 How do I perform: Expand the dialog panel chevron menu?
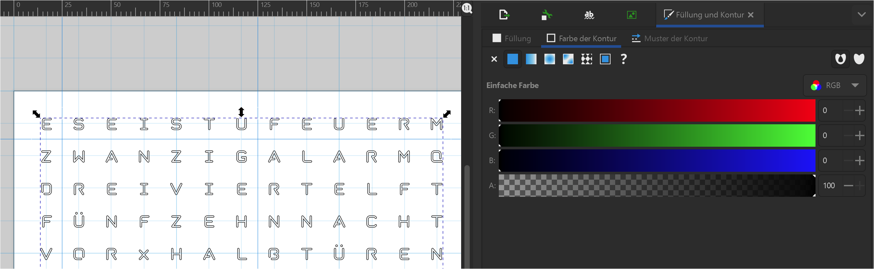[861, 15]
